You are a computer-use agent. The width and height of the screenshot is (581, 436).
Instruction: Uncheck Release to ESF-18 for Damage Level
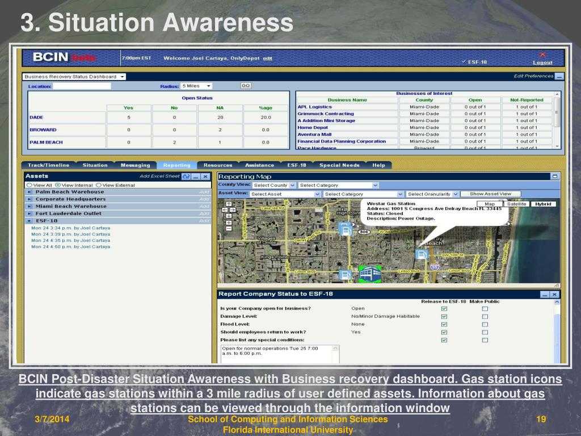tap(444, 317)
